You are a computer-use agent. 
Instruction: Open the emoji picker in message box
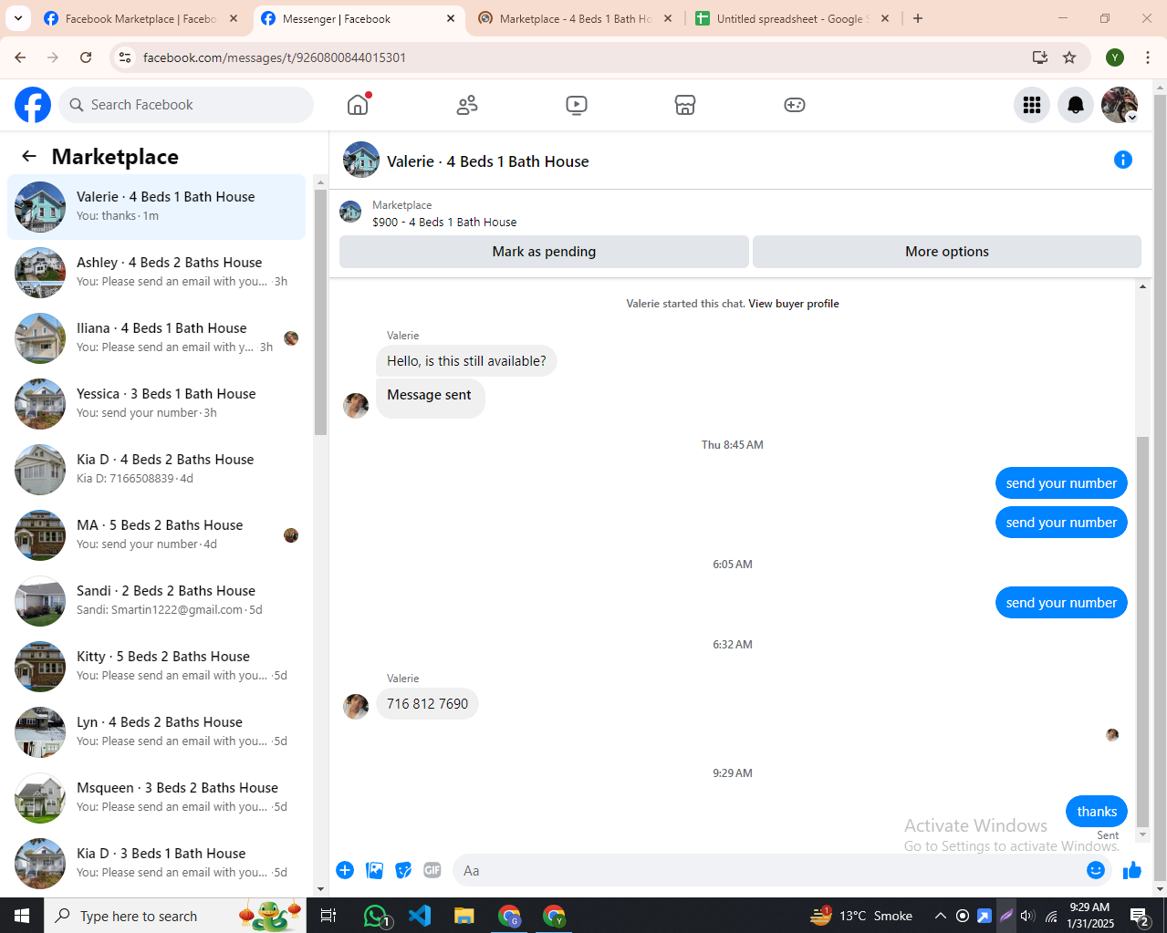pyautogui.click(x=1096, y=870)
